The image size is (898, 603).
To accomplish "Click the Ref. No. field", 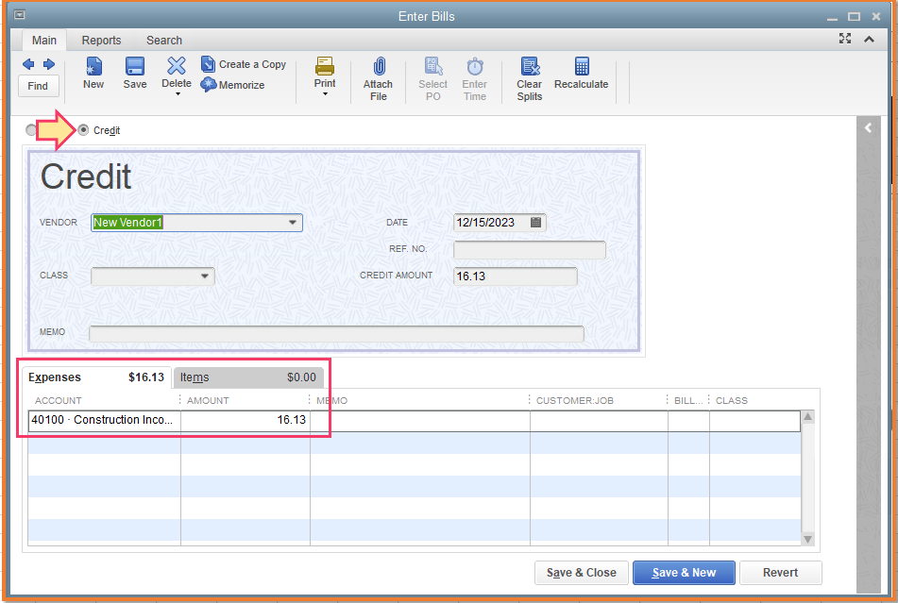I will pos(529,249).
